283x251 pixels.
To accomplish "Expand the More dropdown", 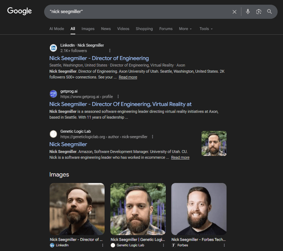I will tap(185, 29).
